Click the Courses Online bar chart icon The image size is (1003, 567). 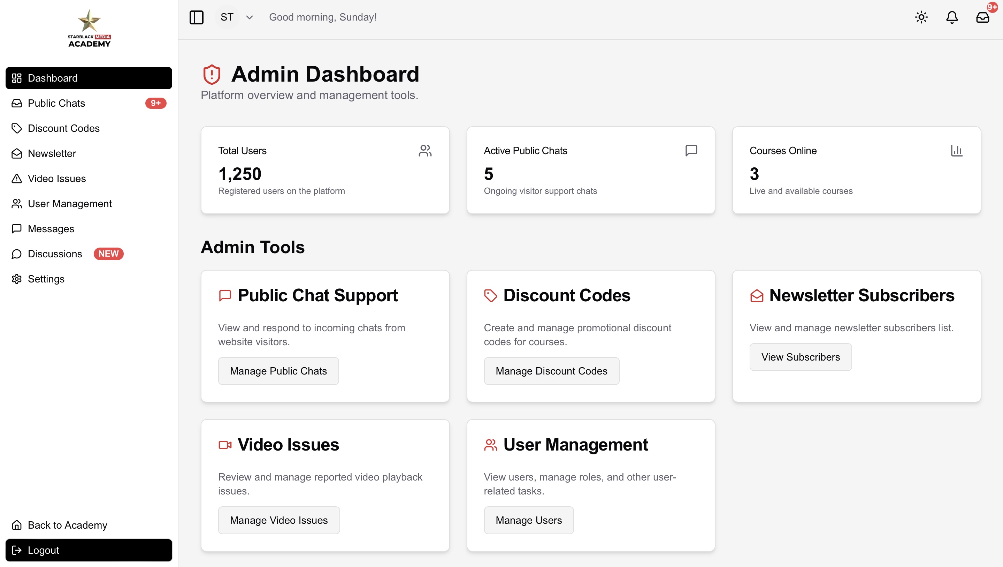click(957, 151)
